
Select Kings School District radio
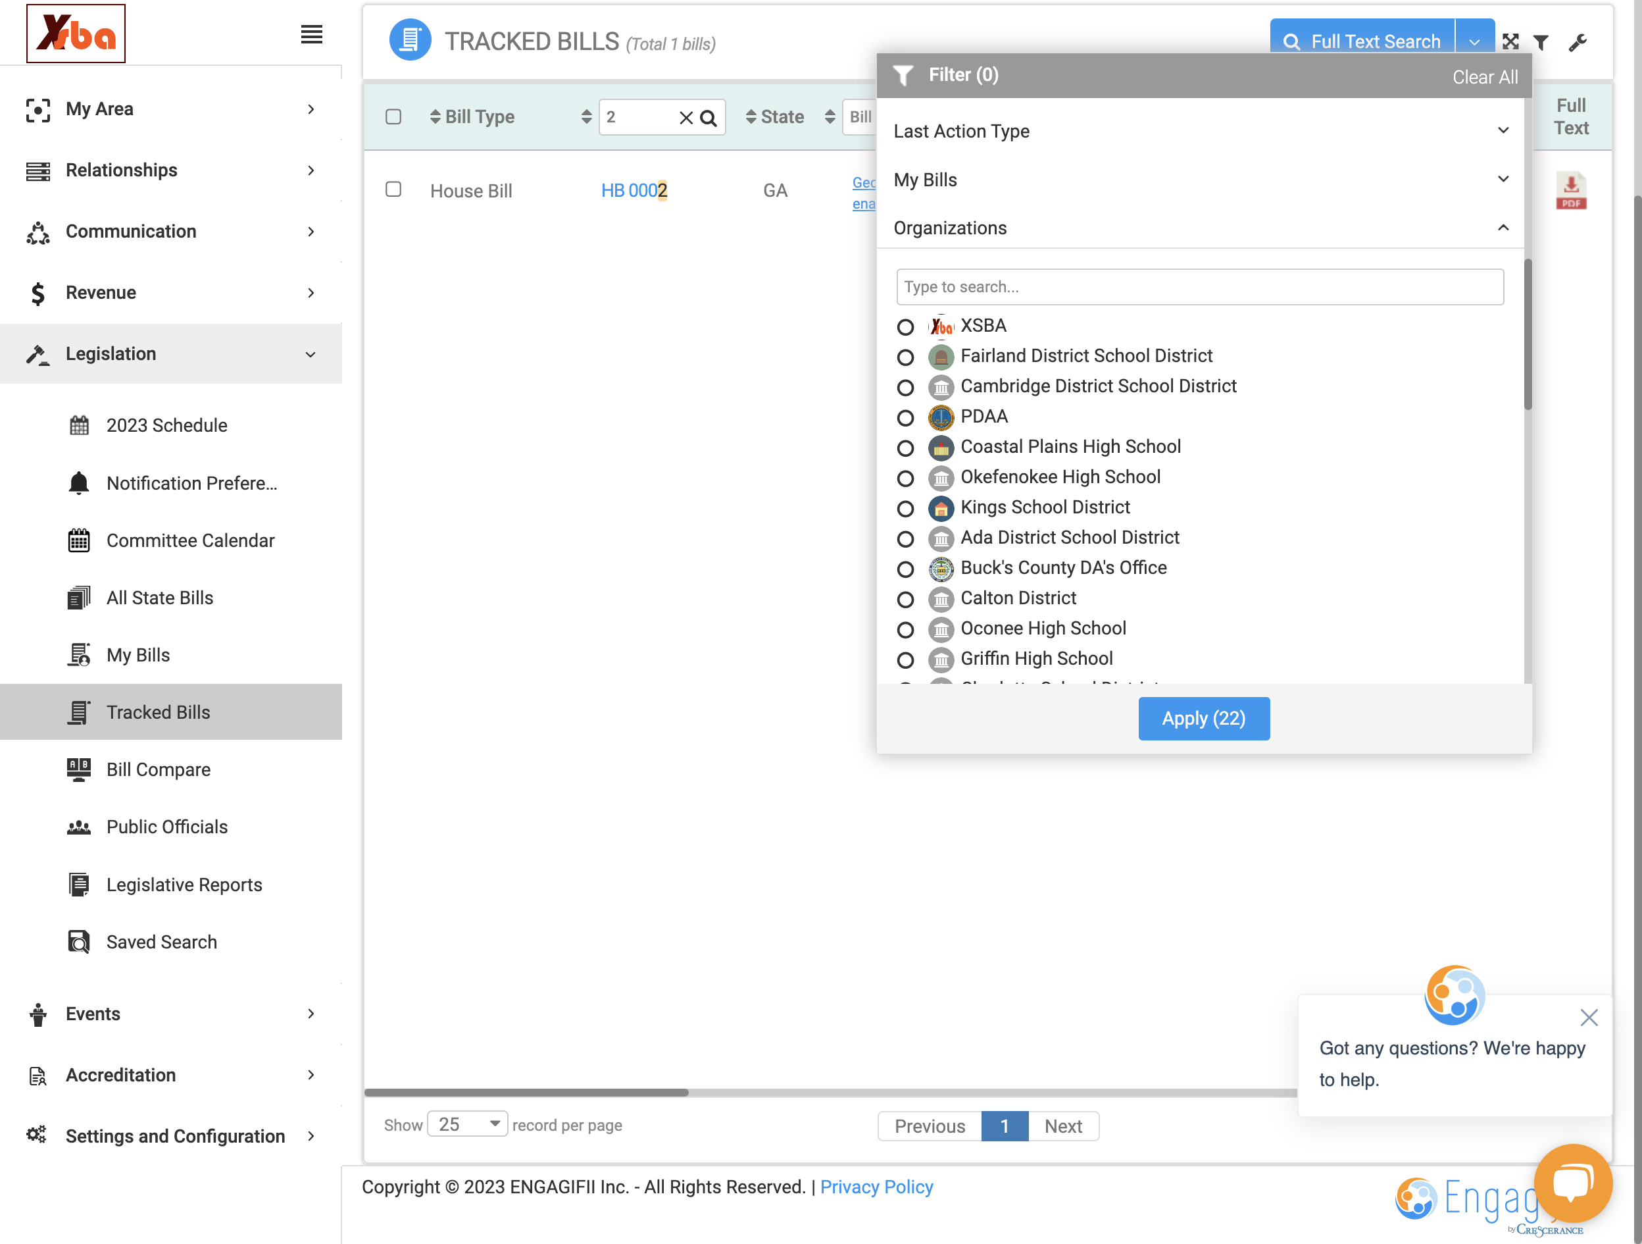click(x=905, y=509)
